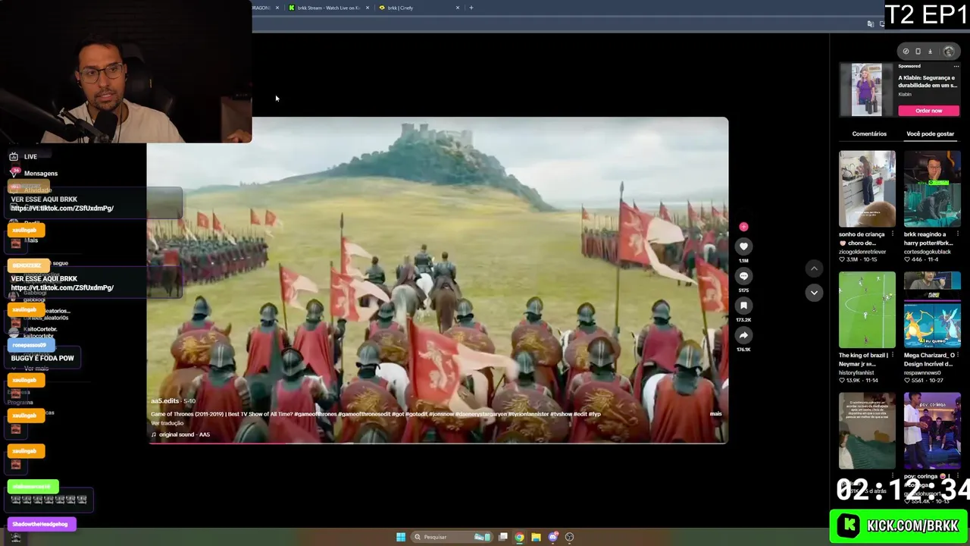The height and width of the screenshot is (546, 970).
Task: Click the Game of Thrones video player
Action: 437,280
